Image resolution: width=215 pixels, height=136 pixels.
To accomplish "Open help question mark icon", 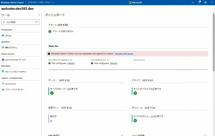I will (212, 2).
